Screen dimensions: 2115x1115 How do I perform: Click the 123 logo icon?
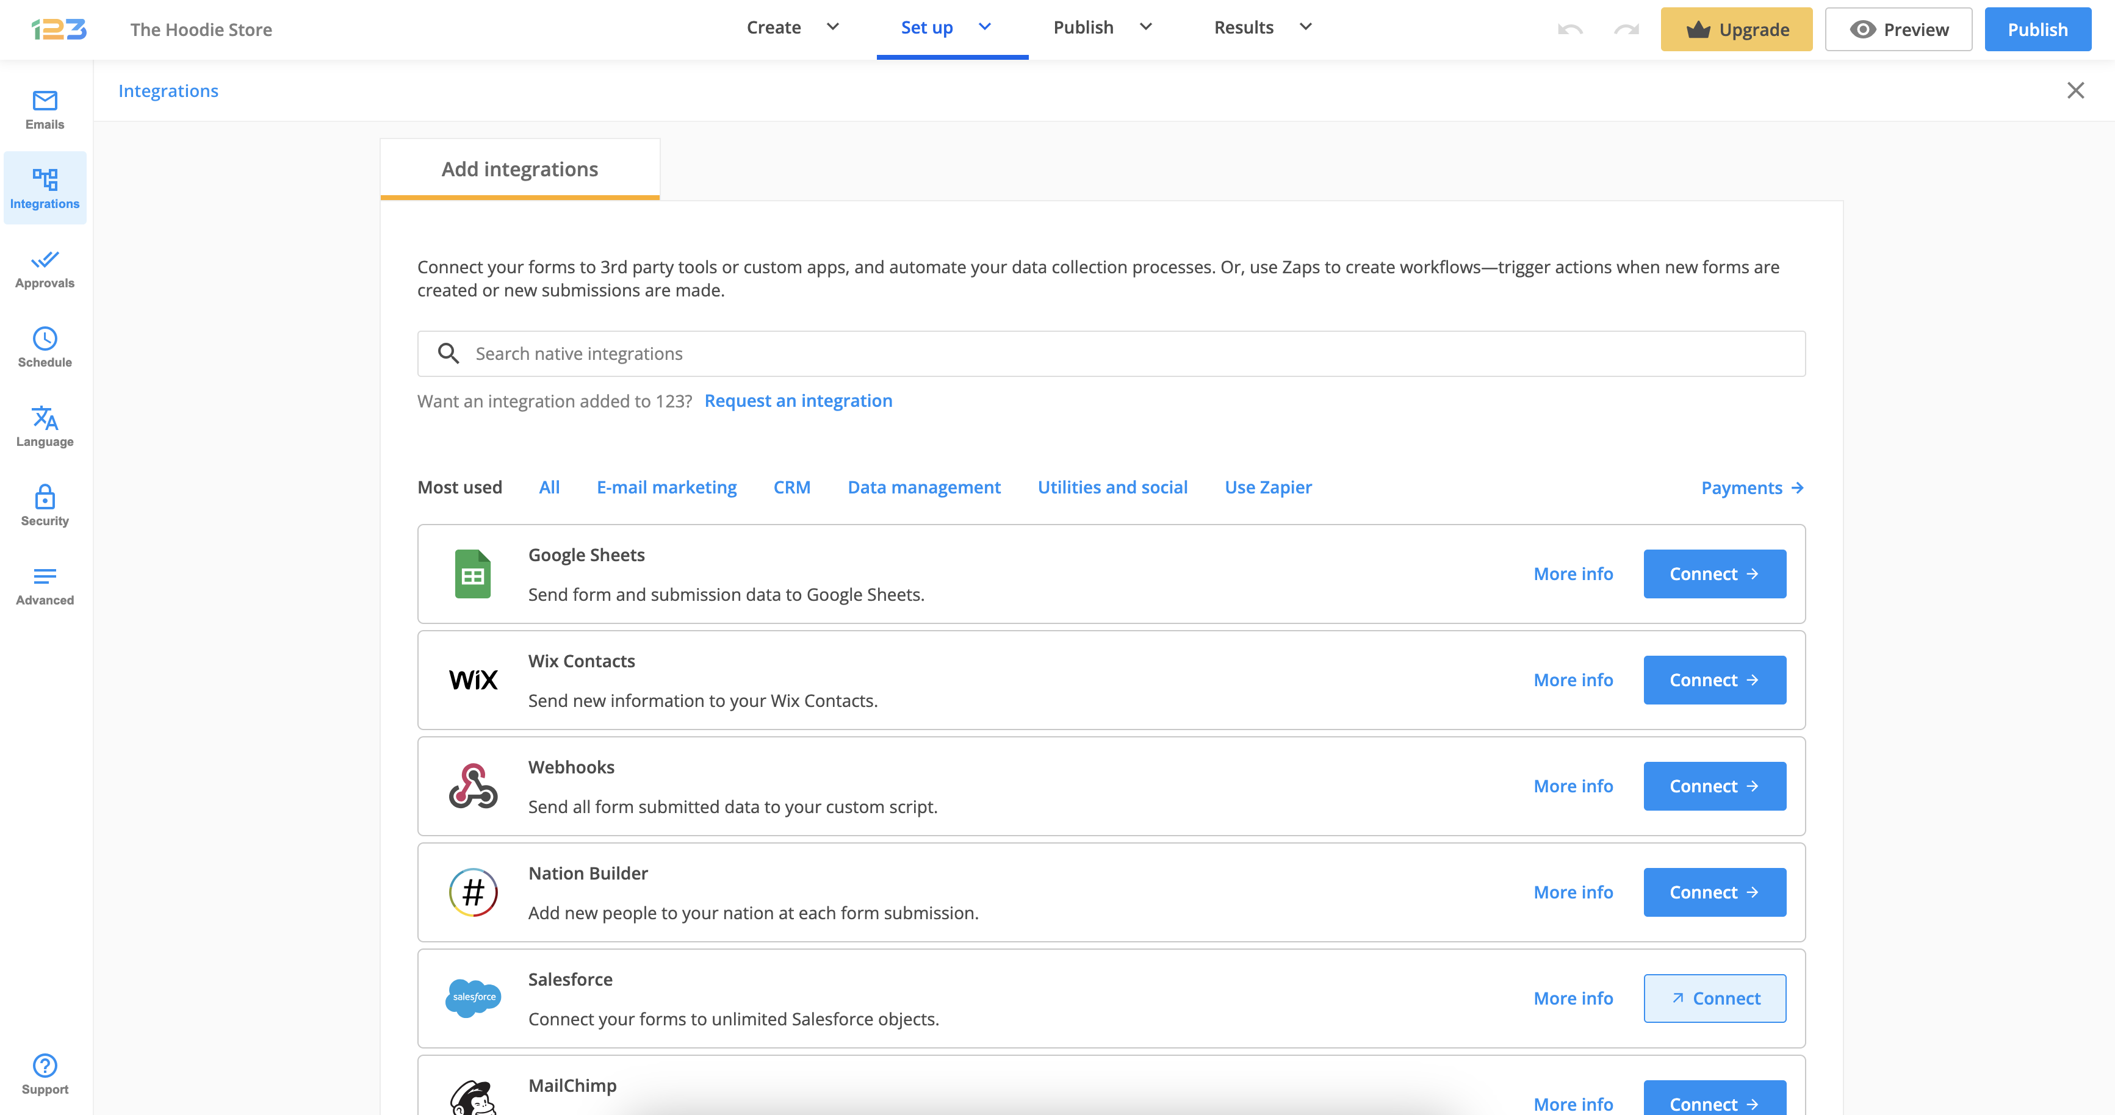click(x=59, y=29)
